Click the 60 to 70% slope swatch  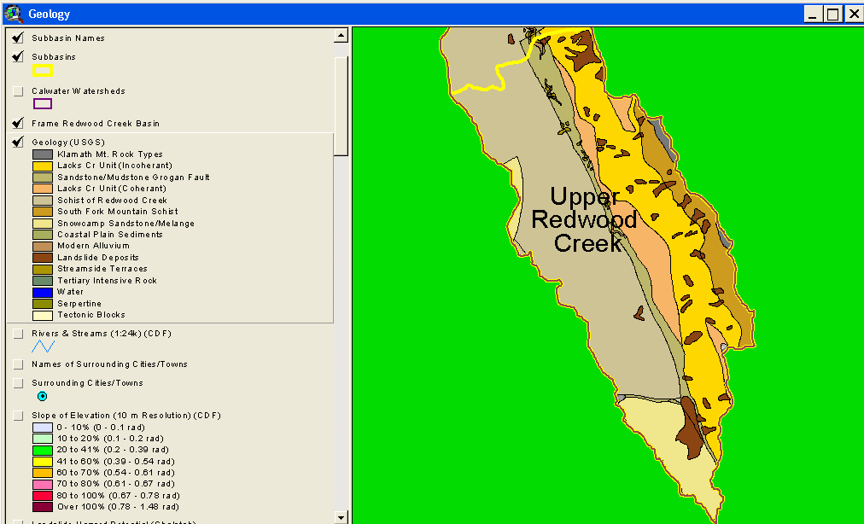click(43, 473)
